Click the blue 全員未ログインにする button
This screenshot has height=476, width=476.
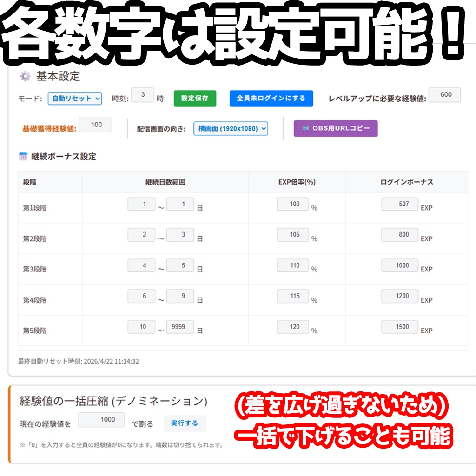click(271, 99)
